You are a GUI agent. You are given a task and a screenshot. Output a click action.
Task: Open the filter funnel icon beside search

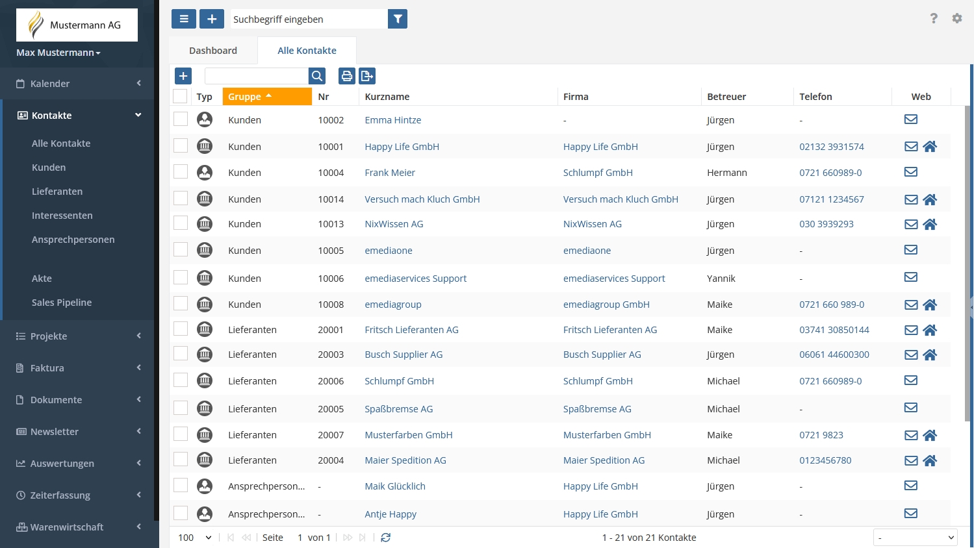coord(398,19)
